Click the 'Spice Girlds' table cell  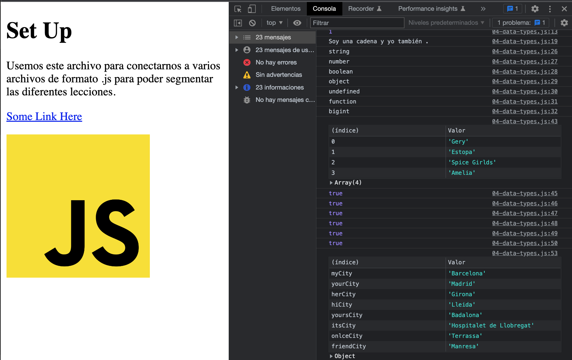coord(503,162)
